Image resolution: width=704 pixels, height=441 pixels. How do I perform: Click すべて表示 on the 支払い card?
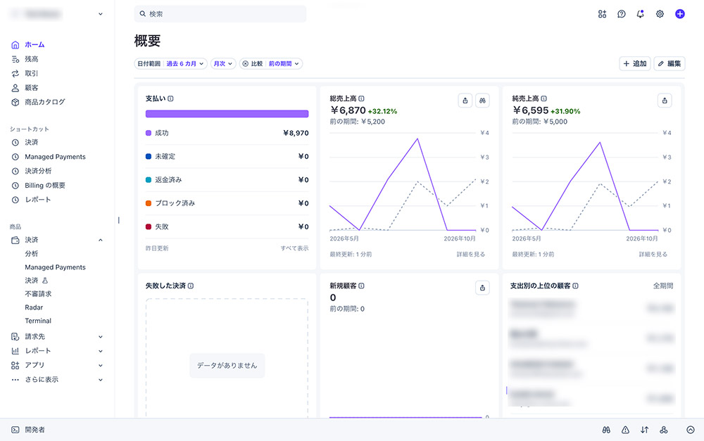coord(294,248)
